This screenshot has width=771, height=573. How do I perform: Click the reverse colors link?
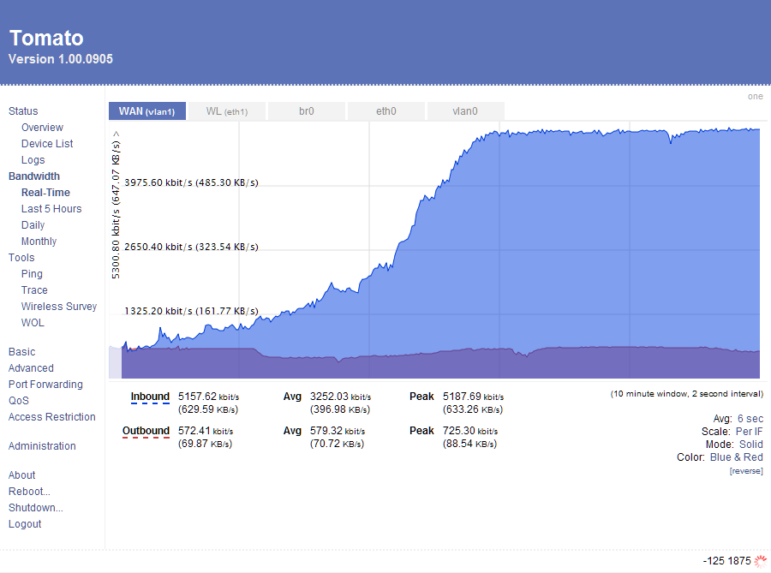pos(746,471)
